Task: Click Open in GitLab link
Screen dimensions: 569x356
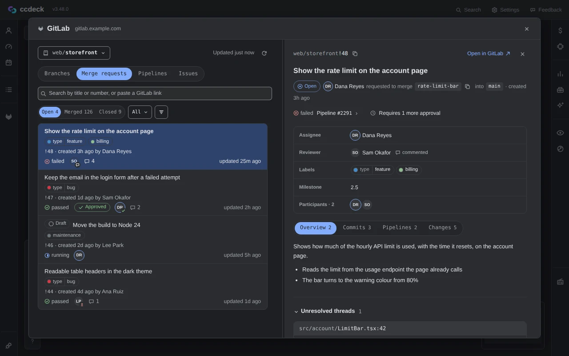Action: point(489,53)
